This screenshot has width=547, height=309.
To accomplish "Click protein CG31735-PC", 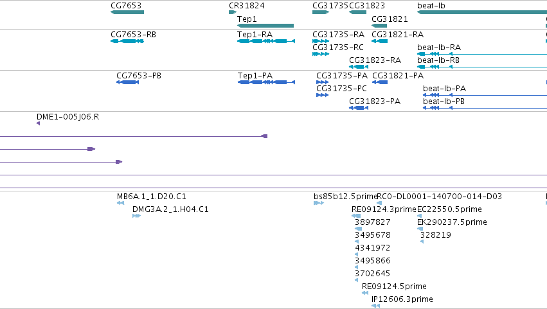I will (x=322, y=95).
